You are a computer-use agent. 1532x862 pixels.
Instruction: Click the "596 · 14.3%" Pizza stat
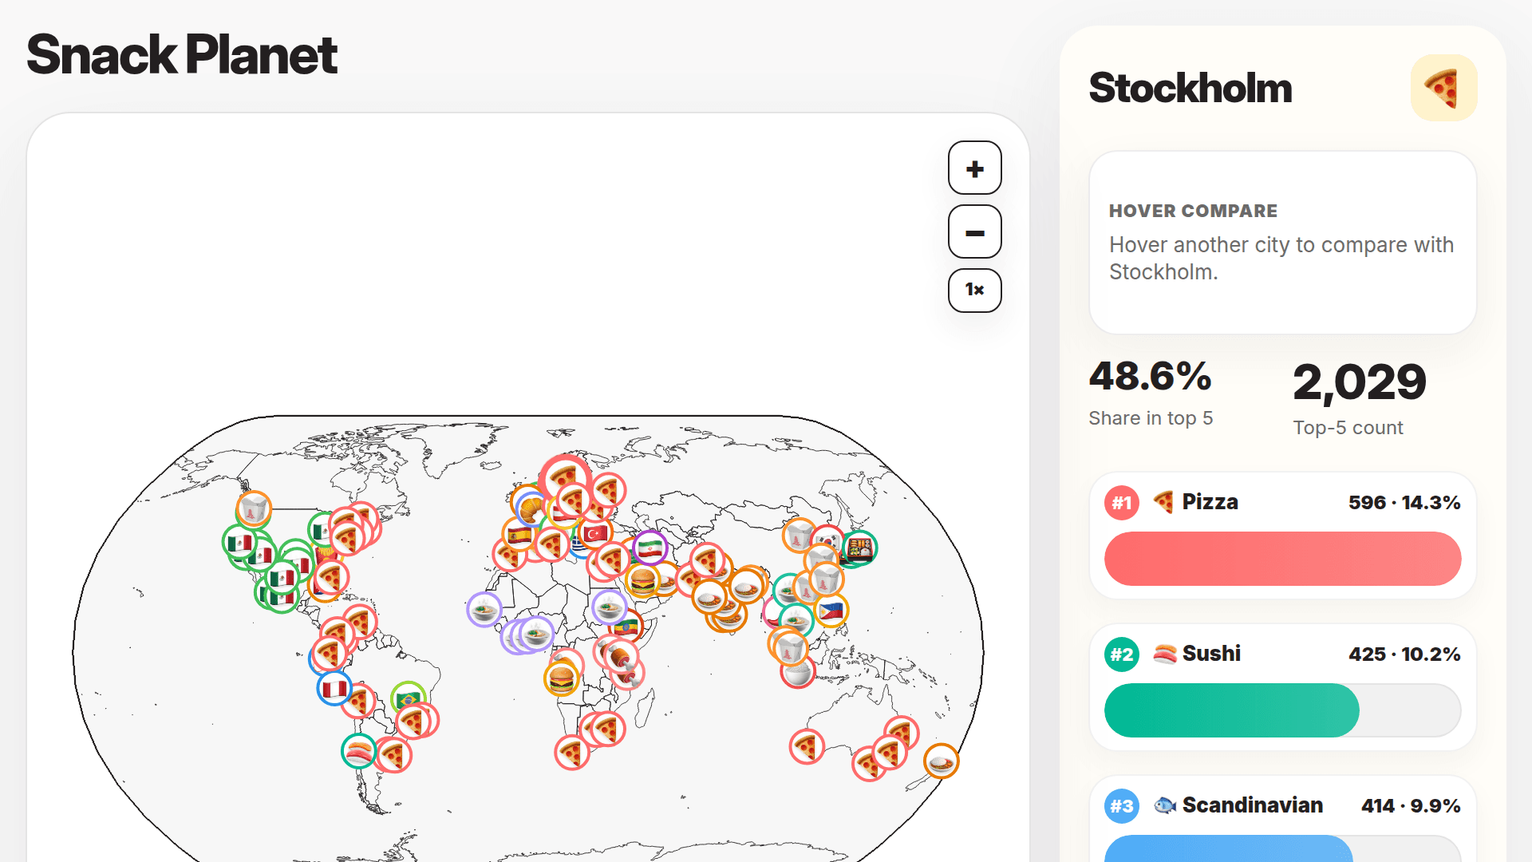[x=1404, y=502]
